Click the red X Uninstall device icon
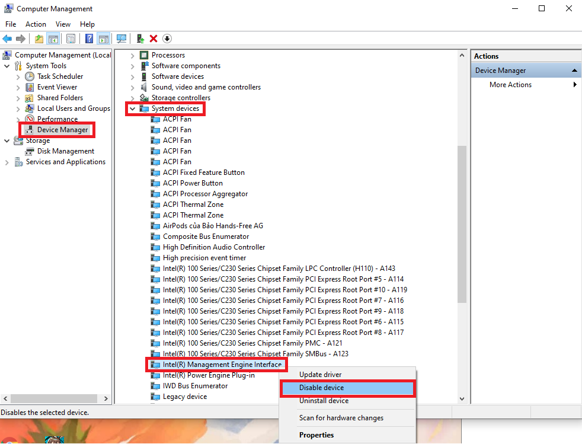The image size is (582, 444). coord(154,39)
